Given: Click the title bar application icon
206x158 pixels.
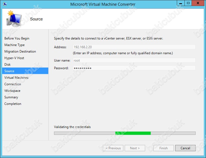Looking at the screenshot, I should tap(5, 4).
